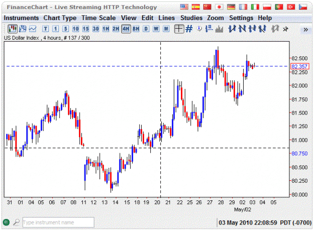
Task: Click the 80.750 crosshair price label
Action: click(299, 154)
